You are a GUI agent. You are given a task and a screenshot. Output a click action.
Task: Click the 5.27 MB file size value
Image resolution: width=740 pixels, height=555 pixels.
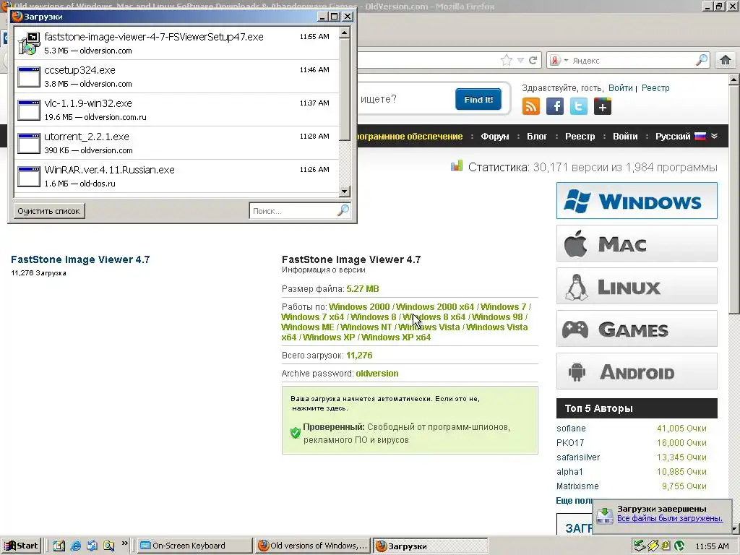point(363,289)
